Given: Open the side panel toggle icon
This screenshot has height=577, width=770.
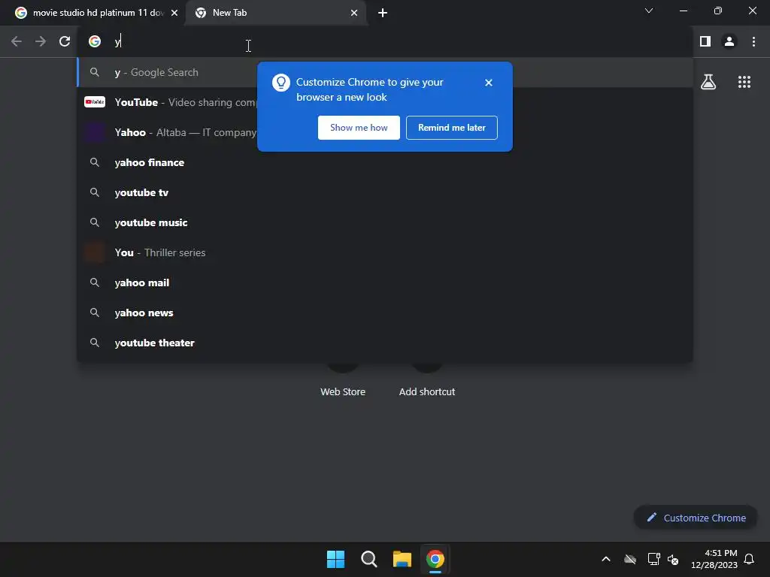Looking at the screenshot, I should tap(705, 42).
